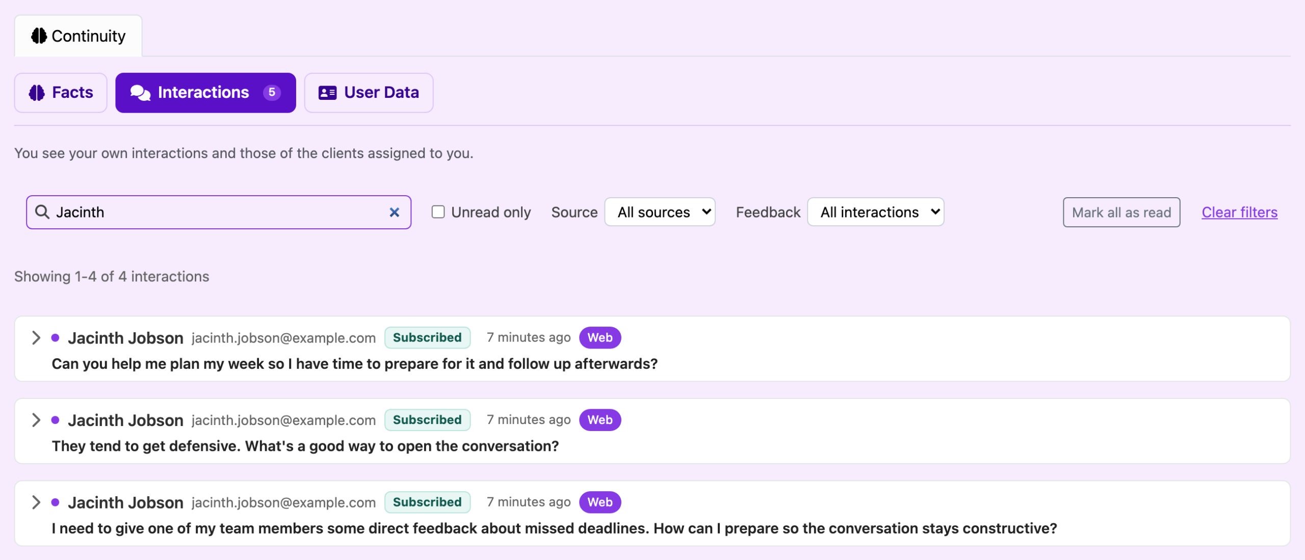Image resolution: width=1305 pixels, height=560 pixels.
Task: Open the Feedback All interactions dropdown
Action: tap(875, 212)
